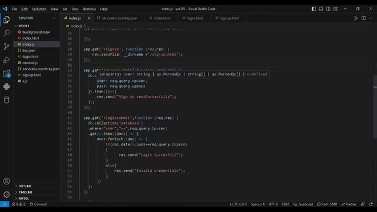377x212 pixels.
Task: Change encoding via UTF-8 status item
Action: click(273, 204)
